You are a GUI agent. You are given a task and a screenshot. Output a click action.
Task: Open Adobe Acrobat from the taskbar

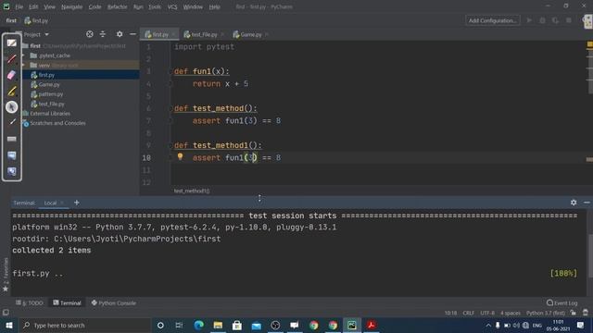(371, 325)
